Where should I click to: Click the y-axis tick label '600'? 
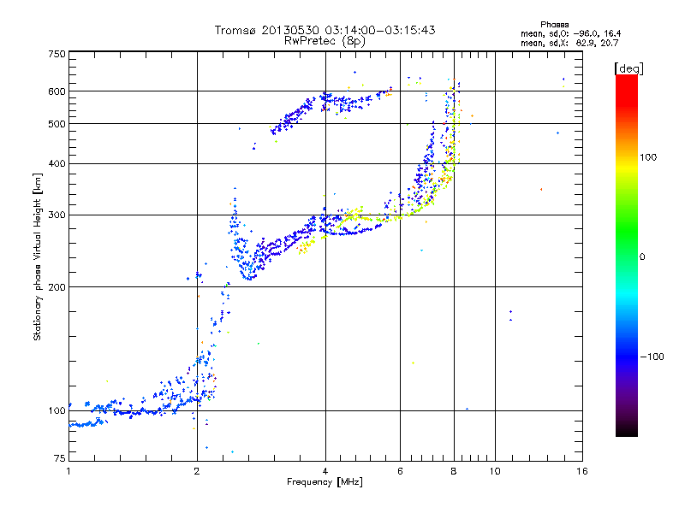[57, 91]
